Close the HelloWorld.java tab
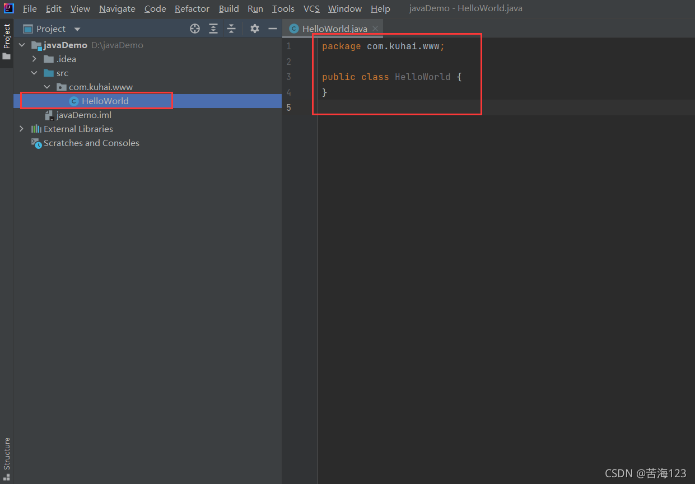The image size is (695, 484). click(375, 29)
